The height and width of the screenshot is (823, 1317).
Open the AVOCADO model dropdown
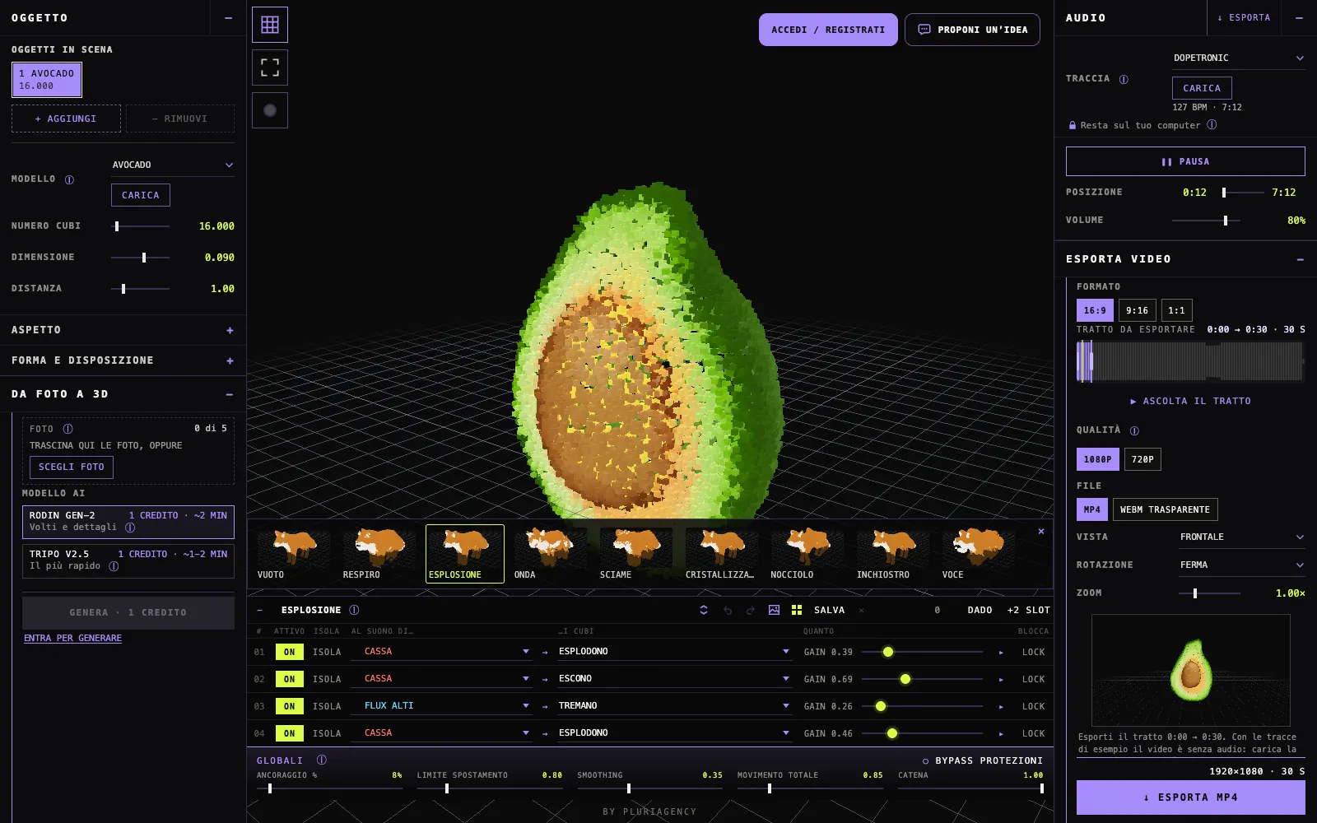point(173,165)
